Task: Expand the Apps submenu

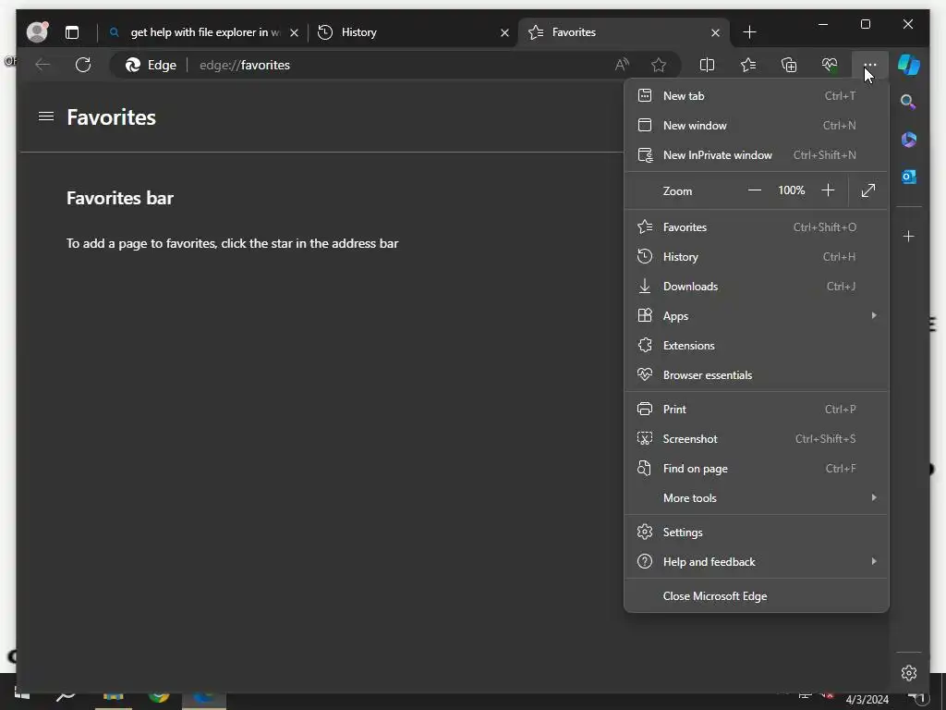Action: point(756,316)
